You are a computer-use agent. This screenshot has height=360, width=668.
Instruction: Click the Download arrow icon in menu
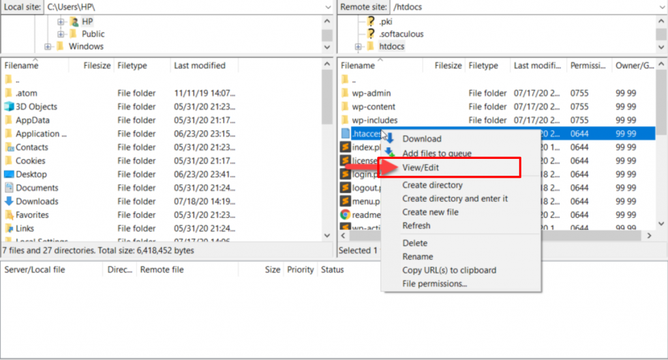point(389,138)
